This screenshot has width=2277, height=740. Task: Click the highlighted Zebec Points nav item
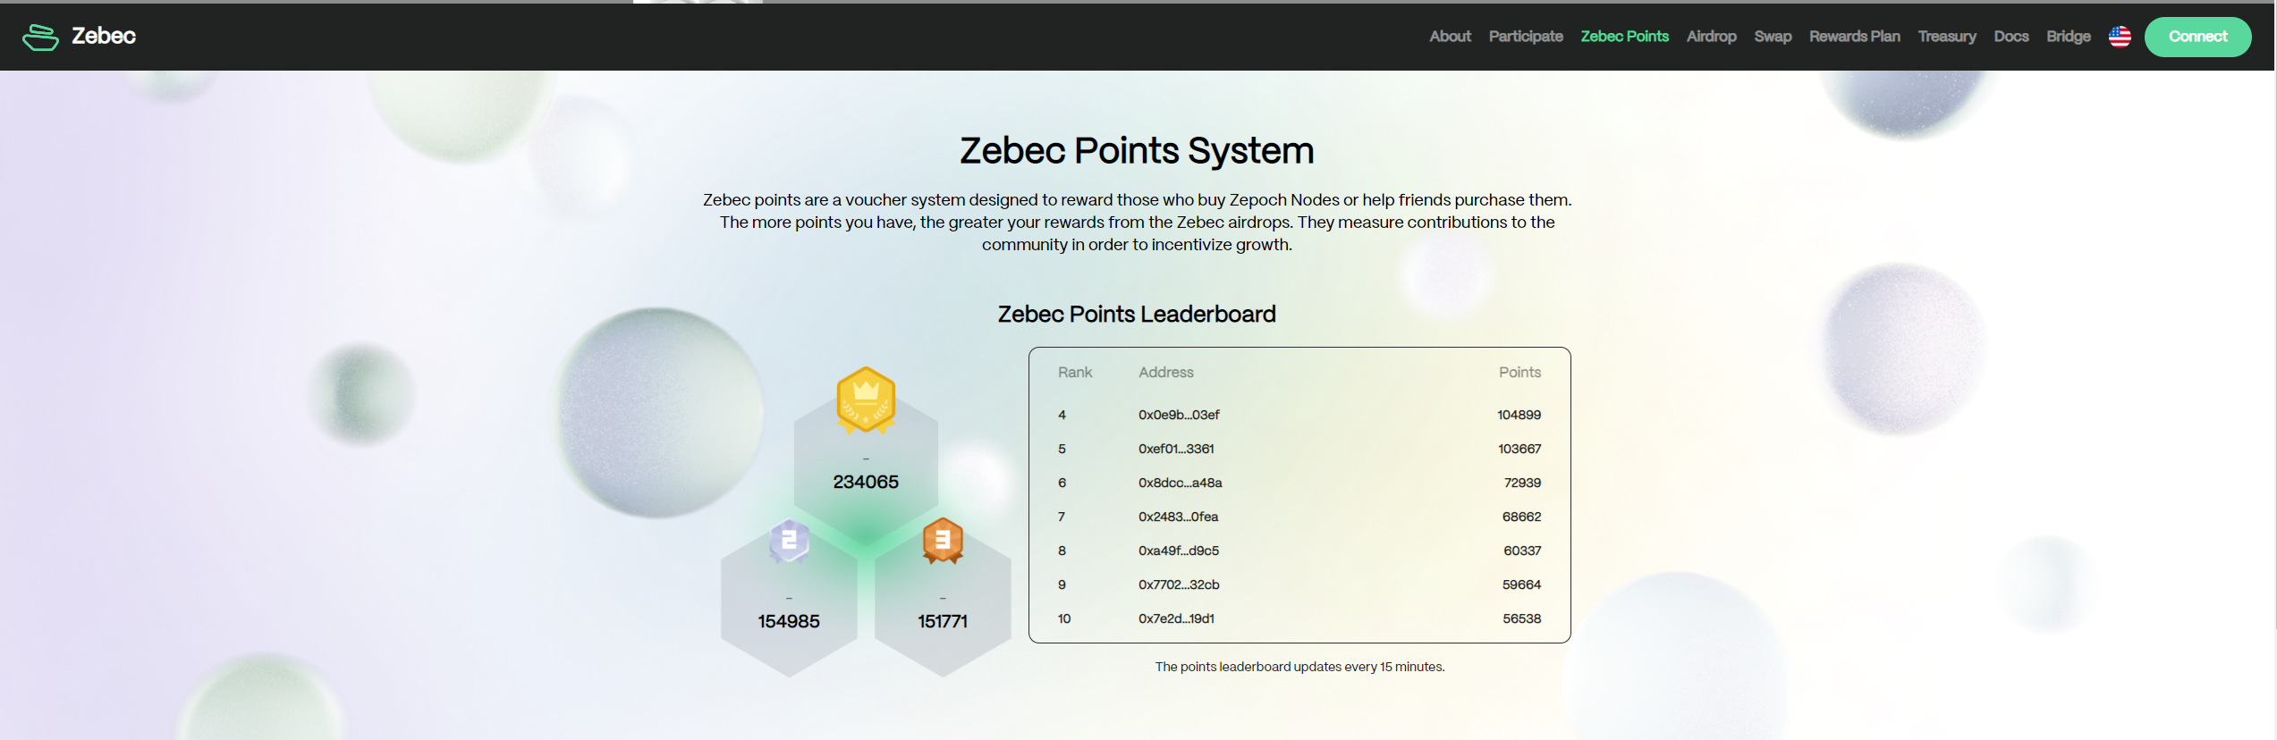[x=1624, y=37]
